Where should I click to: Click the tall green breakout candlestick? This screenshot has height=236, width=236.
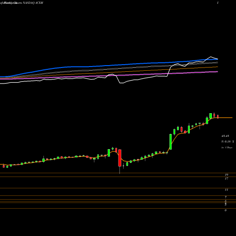[x=170, y=142]
